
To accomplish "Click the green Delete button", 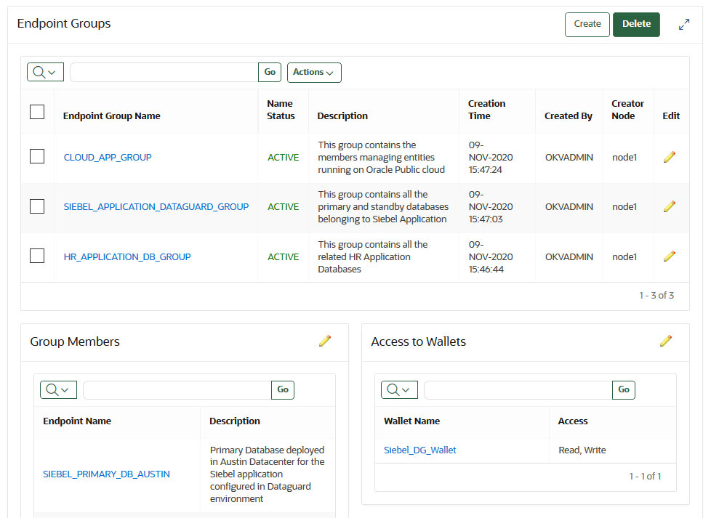I will (x=636, y=24).
